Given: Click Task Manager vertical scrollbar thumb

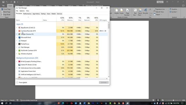Looking at the screenshot, I should [x=109, y=26].
